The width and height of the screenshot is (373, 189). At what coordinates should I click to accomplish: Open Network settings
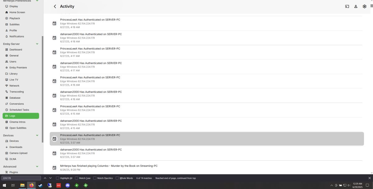point(21,86)
